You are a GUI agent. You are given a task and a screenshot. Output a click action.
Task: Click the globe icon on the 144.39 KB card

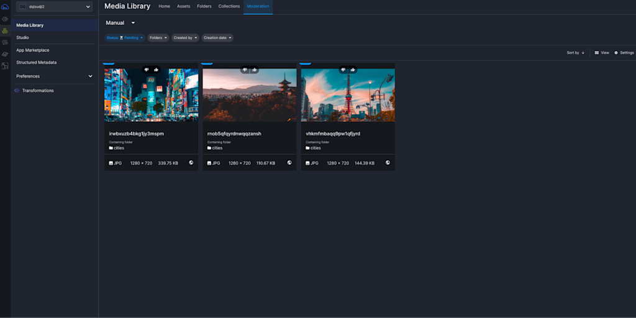coord(388,163)
